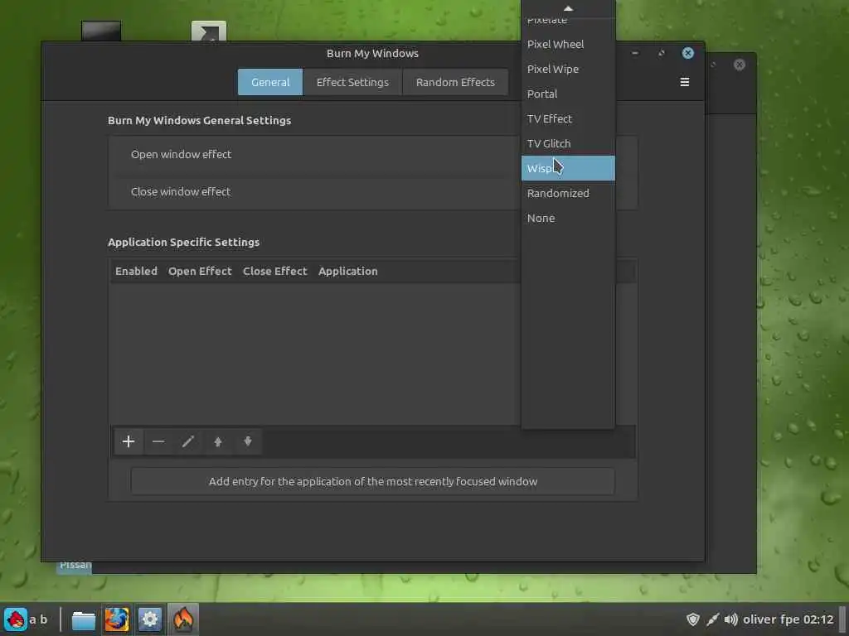
Task: Click Add entry for most recently focused window
Action: pyautogui.click(x=372, y=481)
